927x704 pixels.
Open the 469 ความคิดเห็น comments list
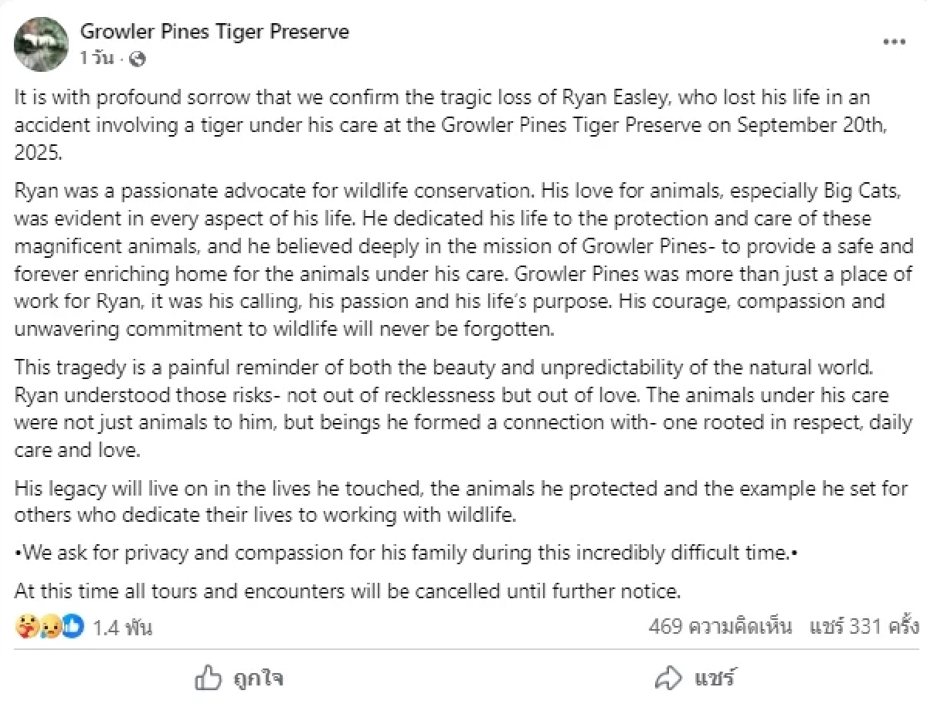pos(720,626)
